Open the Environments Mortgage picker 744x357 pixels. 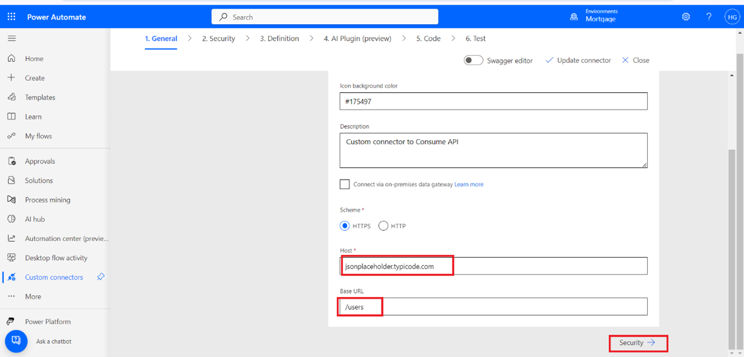coord(594,16)
